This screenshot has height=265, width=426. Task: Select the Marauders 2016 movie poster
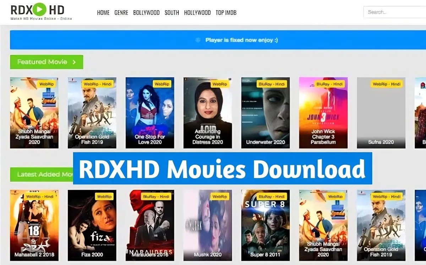(x=150, y=225)
